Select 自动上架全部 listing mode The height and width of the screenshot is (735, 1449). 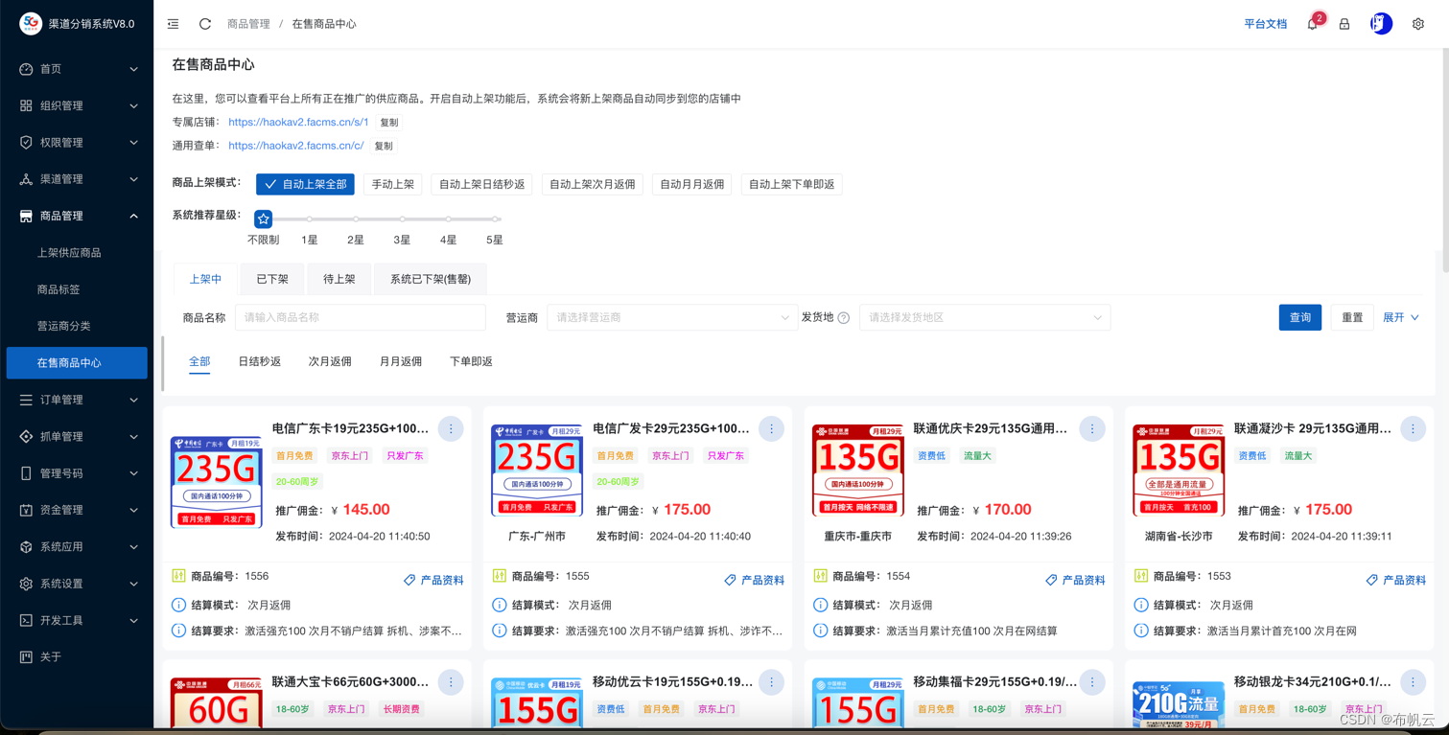coord(305,184)
